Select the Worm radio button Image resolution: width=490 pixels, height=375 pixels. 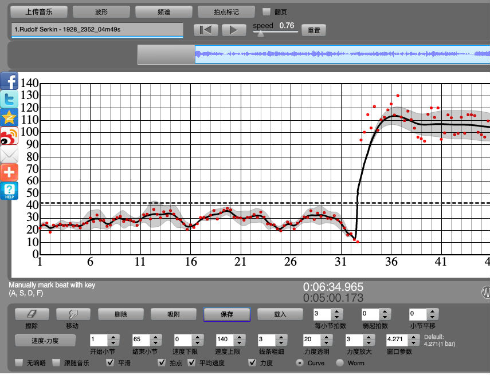[340, 363]
